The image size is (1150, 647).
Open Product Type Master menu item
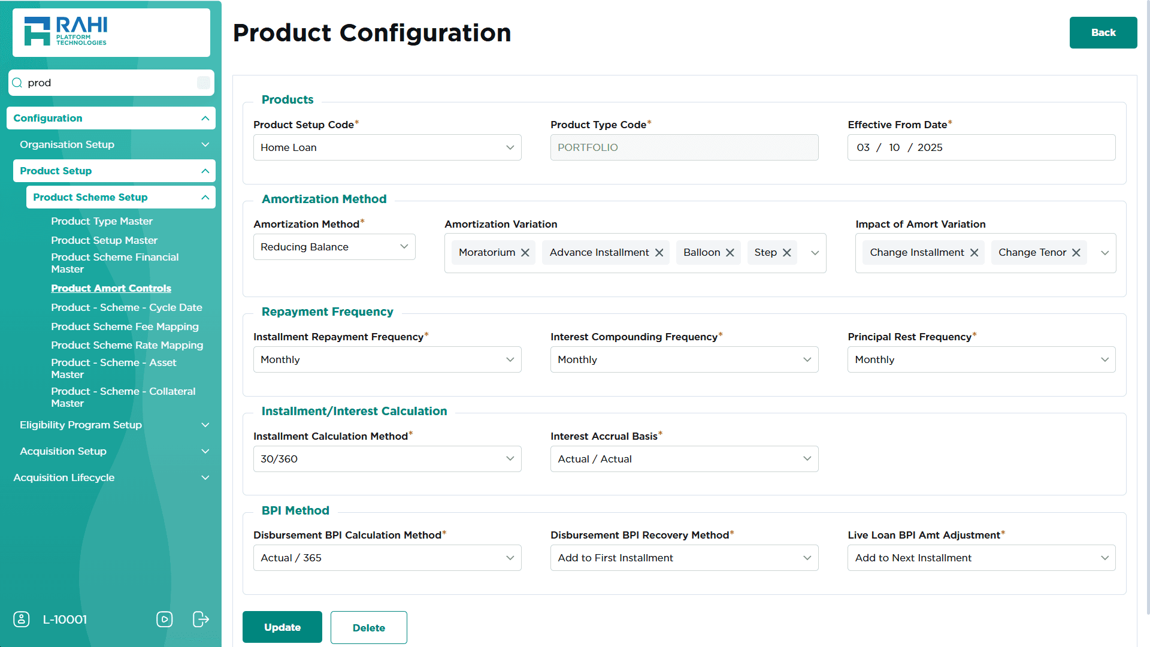click(x=102, y=221)
